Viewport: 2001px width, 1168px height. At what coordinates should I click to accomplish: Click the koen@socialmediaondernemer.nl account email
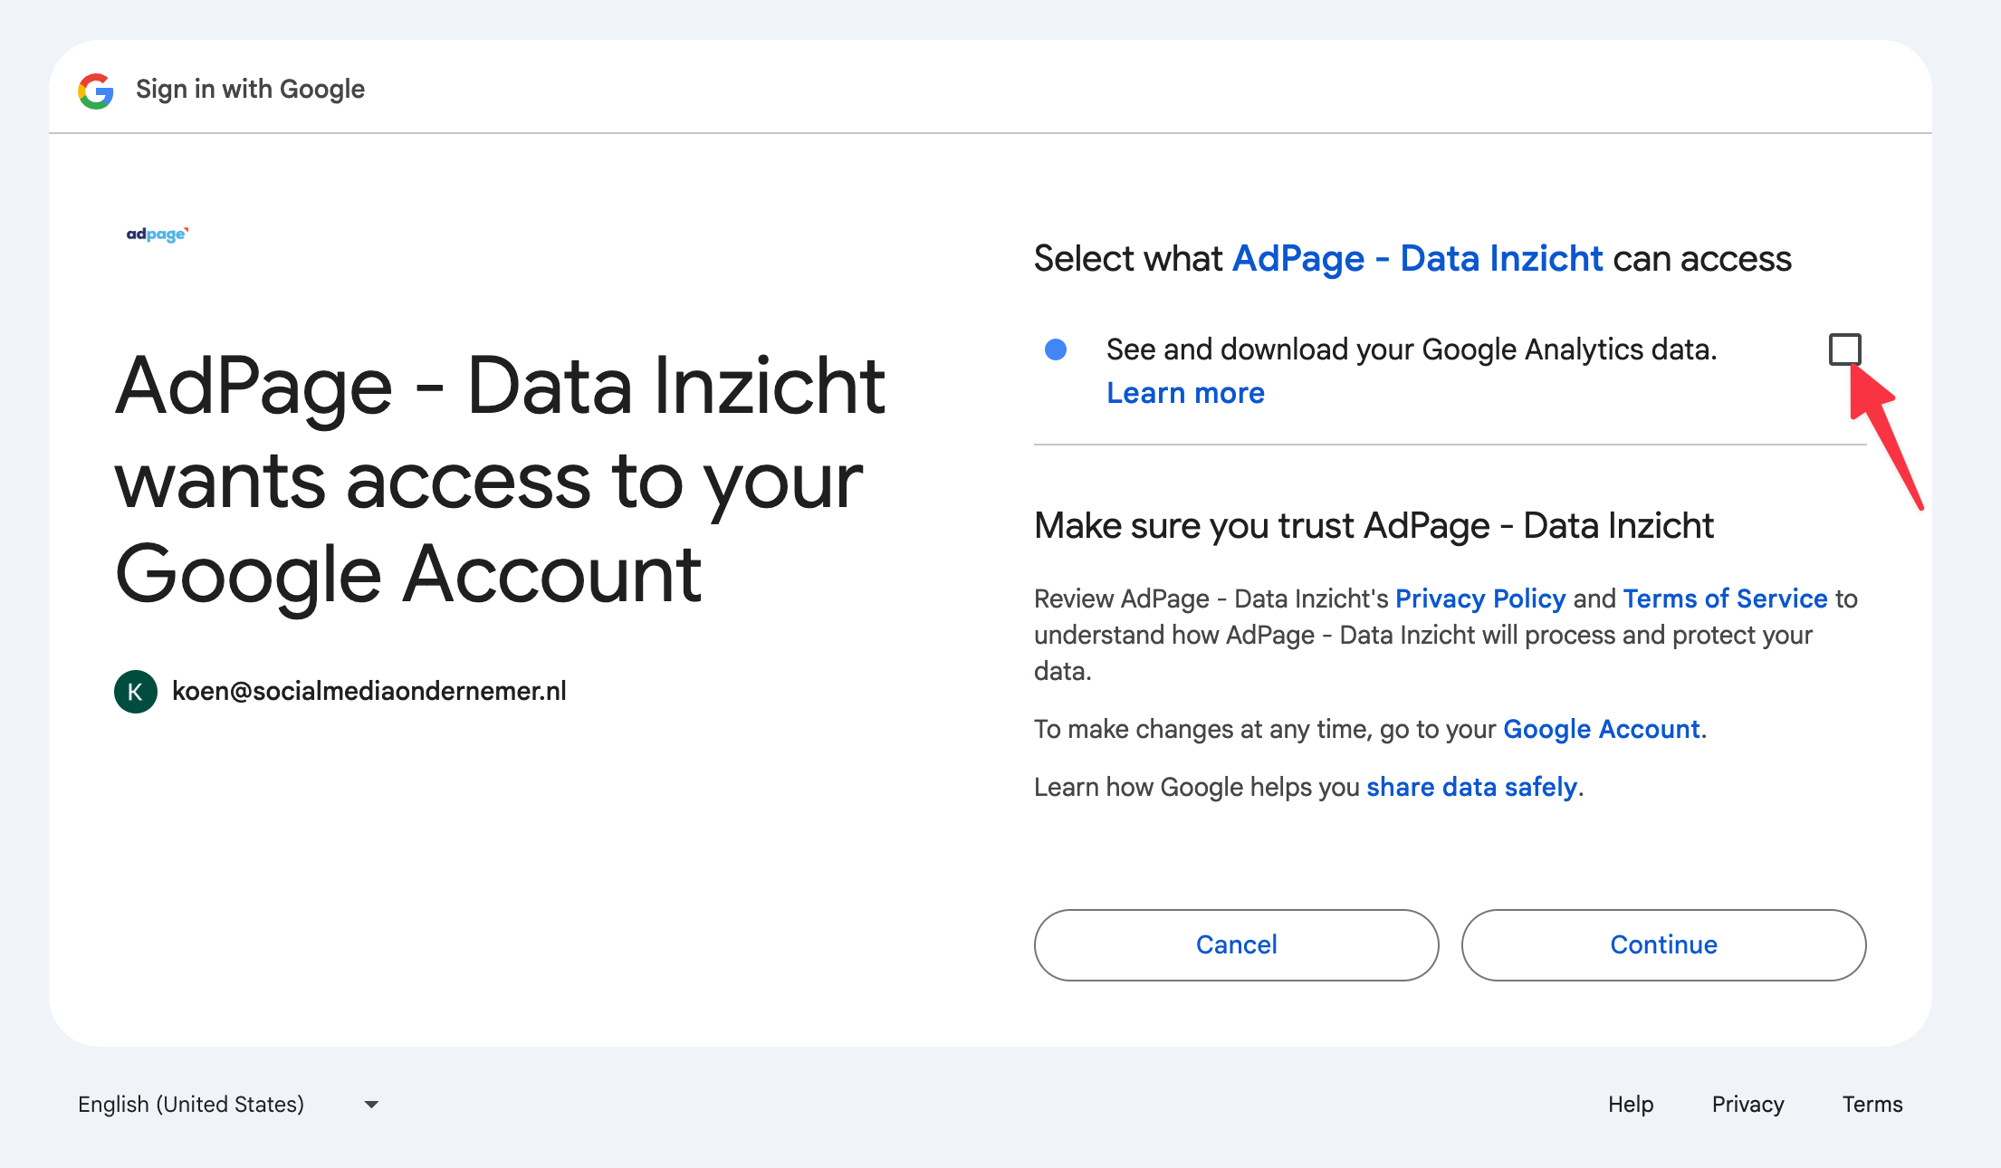point(369,692)
